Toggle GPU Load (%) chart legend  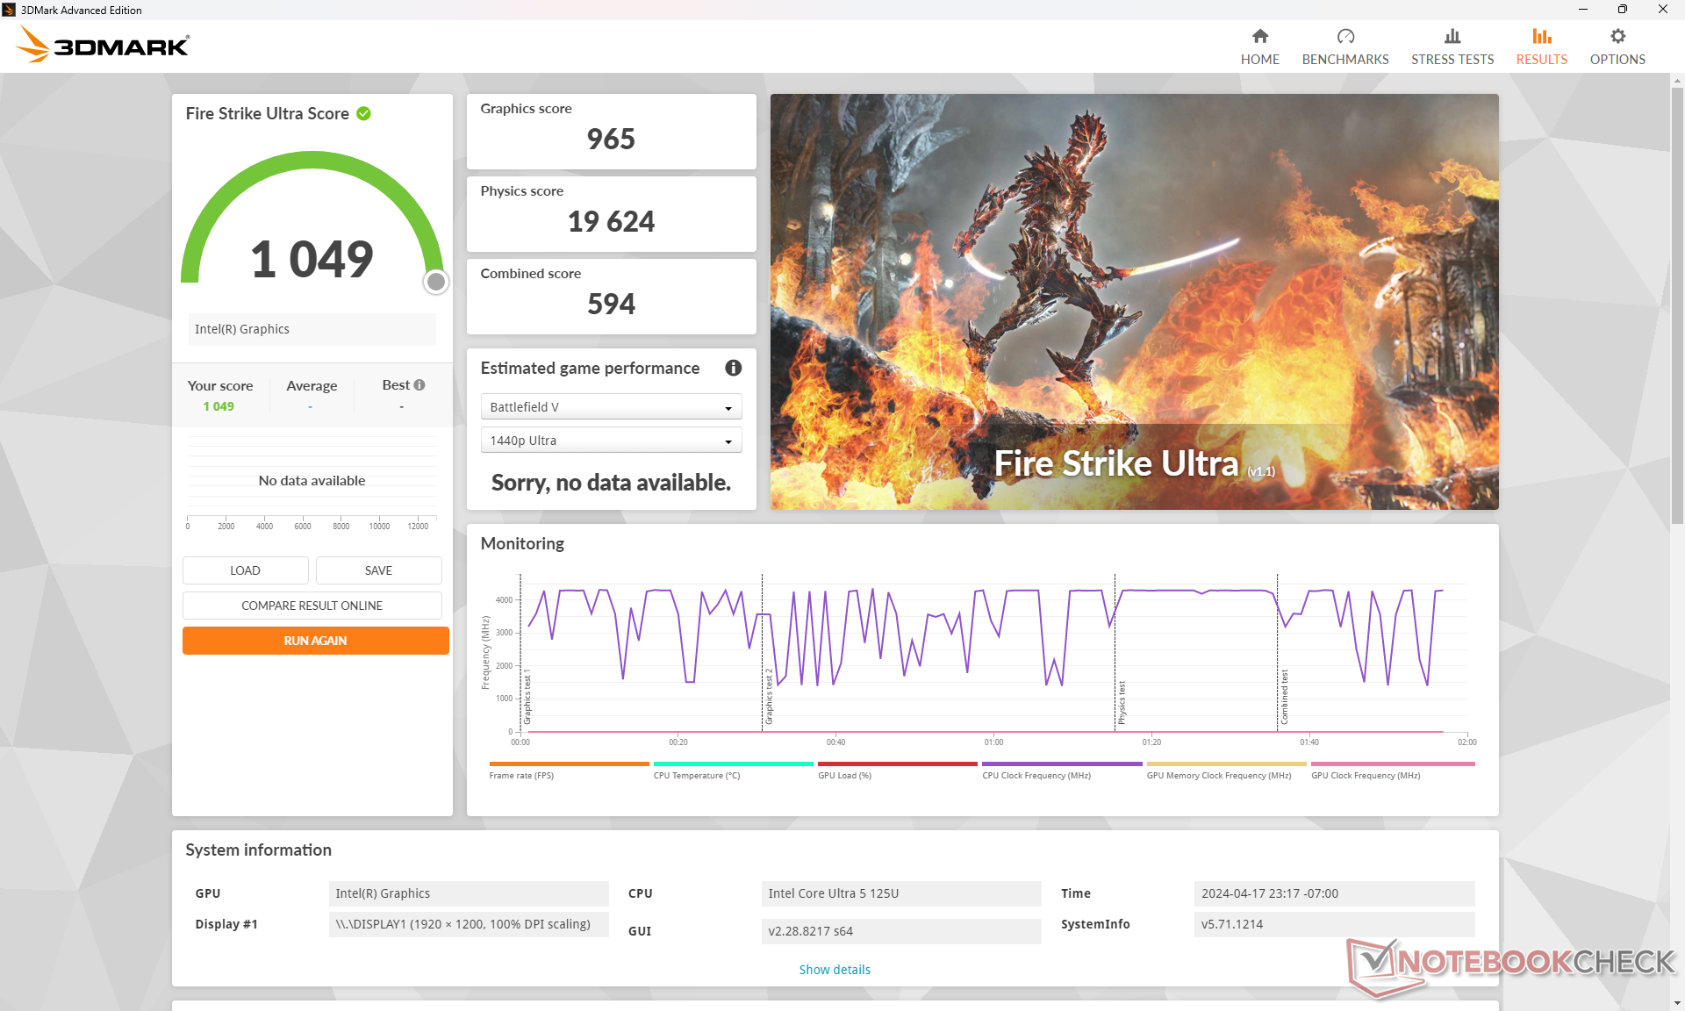(x=844, y=776)
